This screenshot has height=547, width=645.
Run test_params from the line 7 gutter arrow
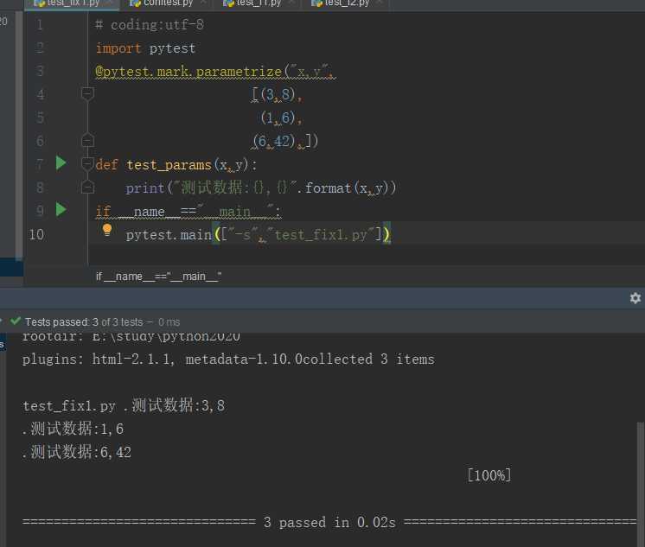click(x=61, y=163)
